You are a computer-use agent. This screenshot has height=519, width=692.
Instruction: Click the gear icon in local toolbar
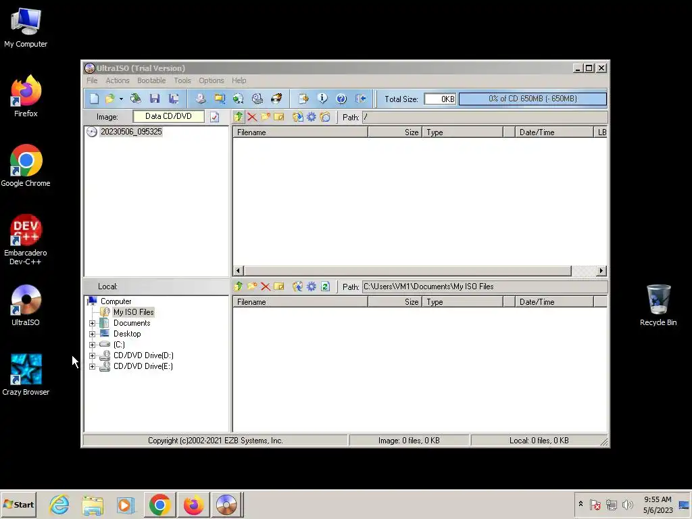coord(312,287)
